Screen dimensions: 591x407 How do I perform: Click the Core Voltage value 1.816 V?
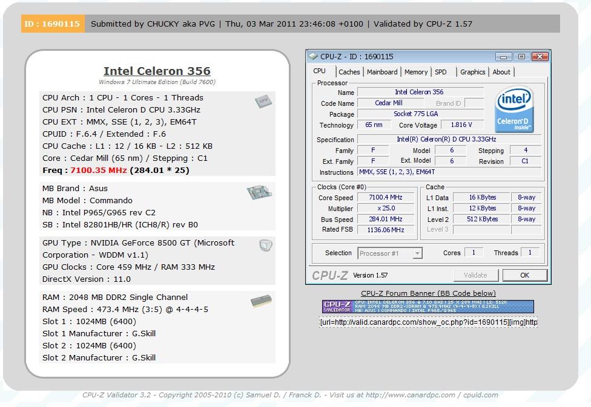click(x=461, y=125)
